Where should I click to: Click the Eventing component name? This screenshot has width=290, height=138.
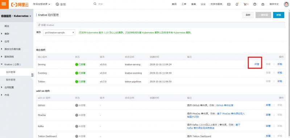[x=42, y=73]
